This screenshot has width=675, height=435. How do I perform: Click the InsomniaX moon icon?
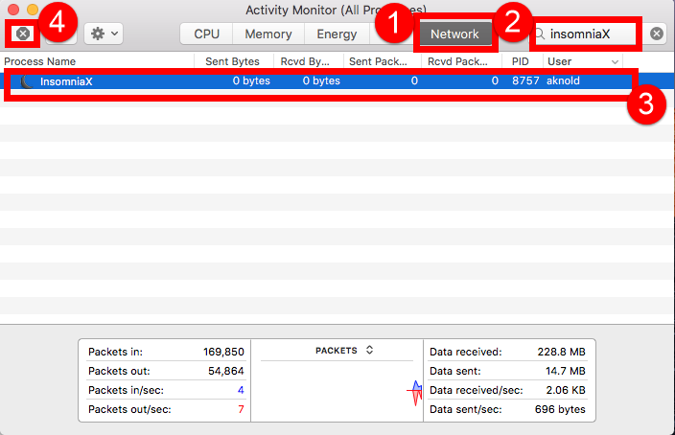point(27,81)
